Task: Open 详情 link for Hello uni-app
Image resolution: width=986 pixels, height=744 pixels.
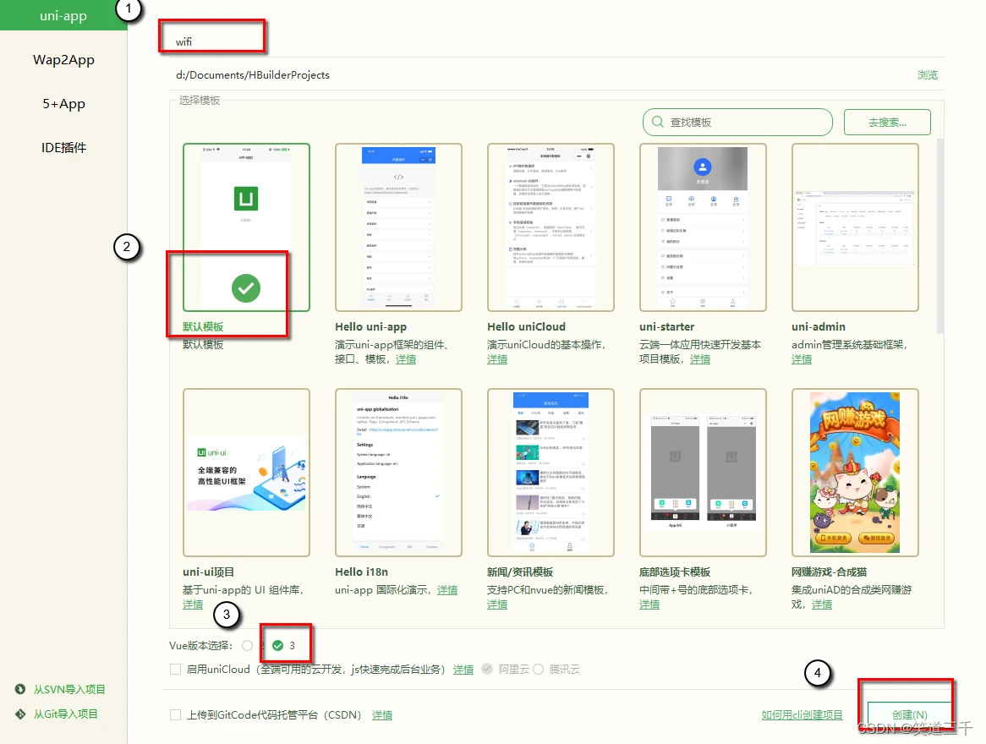Action: 406,359
